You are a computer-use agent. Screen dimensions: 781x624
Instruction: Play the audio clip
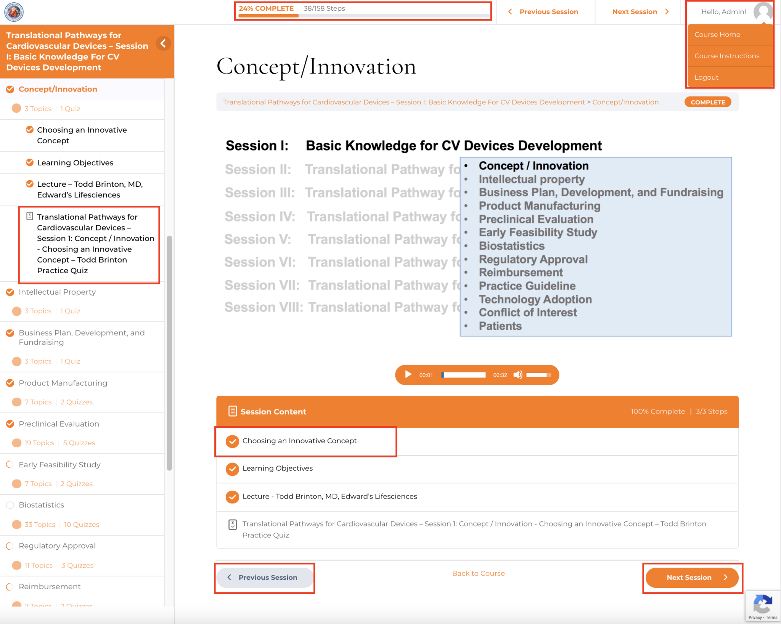tap(408, 374)
